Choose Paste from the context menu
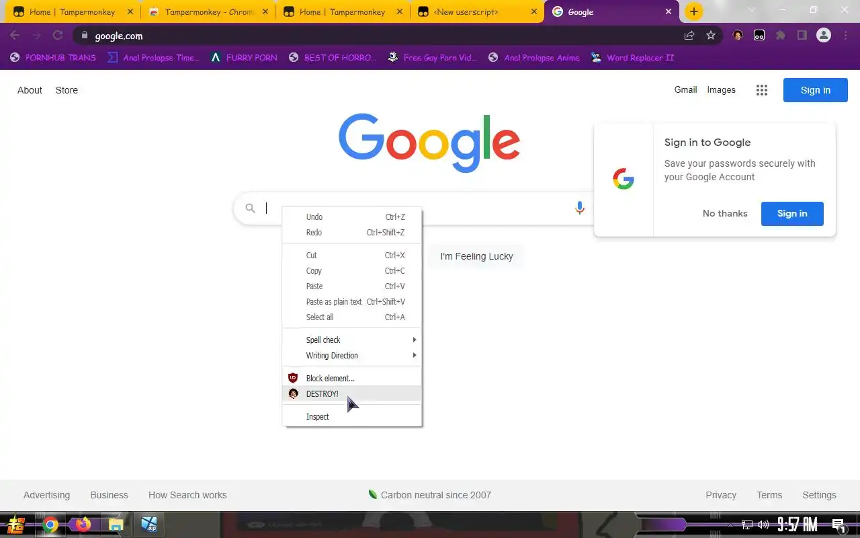The image size is (860, 538). click(x=352, y=286)
